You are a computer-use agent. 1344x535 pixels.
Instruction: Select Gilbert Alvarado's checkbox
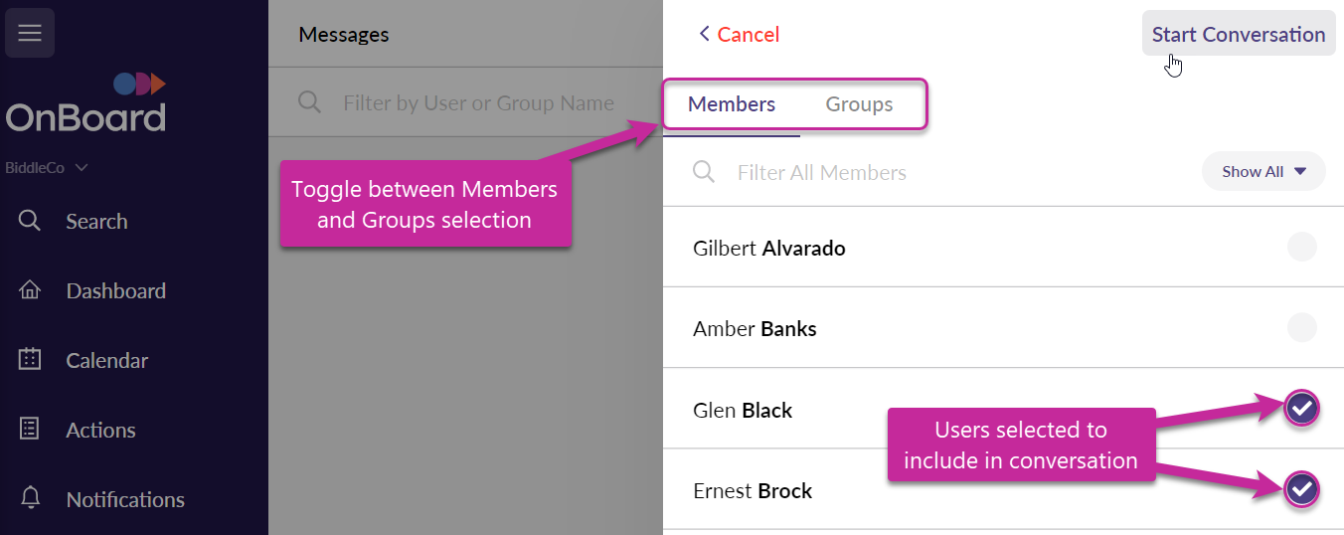[1301, 247]
